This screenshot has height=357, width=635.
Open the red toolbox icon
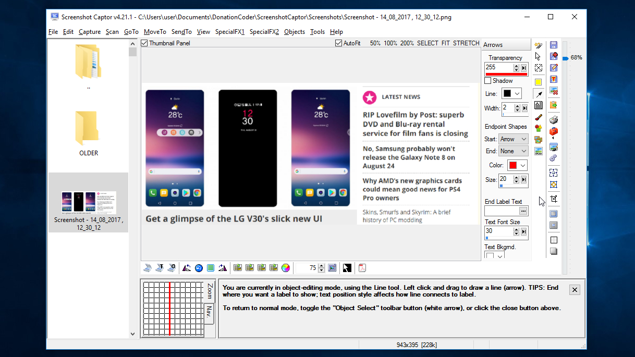click(554, 131)
